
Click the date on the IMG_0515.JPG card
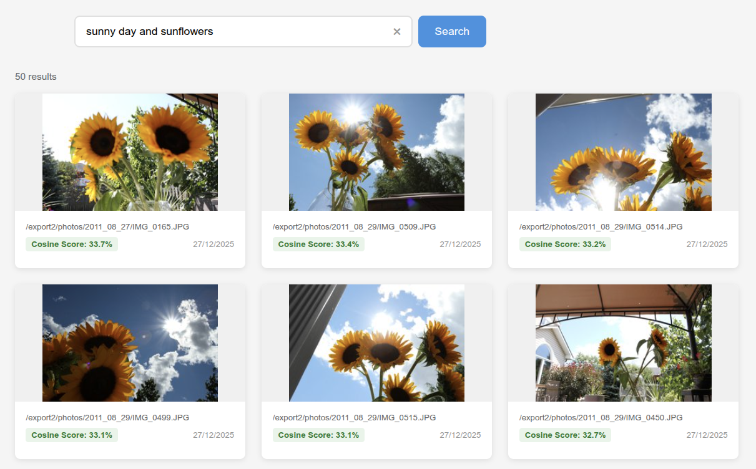pos(460,435)
